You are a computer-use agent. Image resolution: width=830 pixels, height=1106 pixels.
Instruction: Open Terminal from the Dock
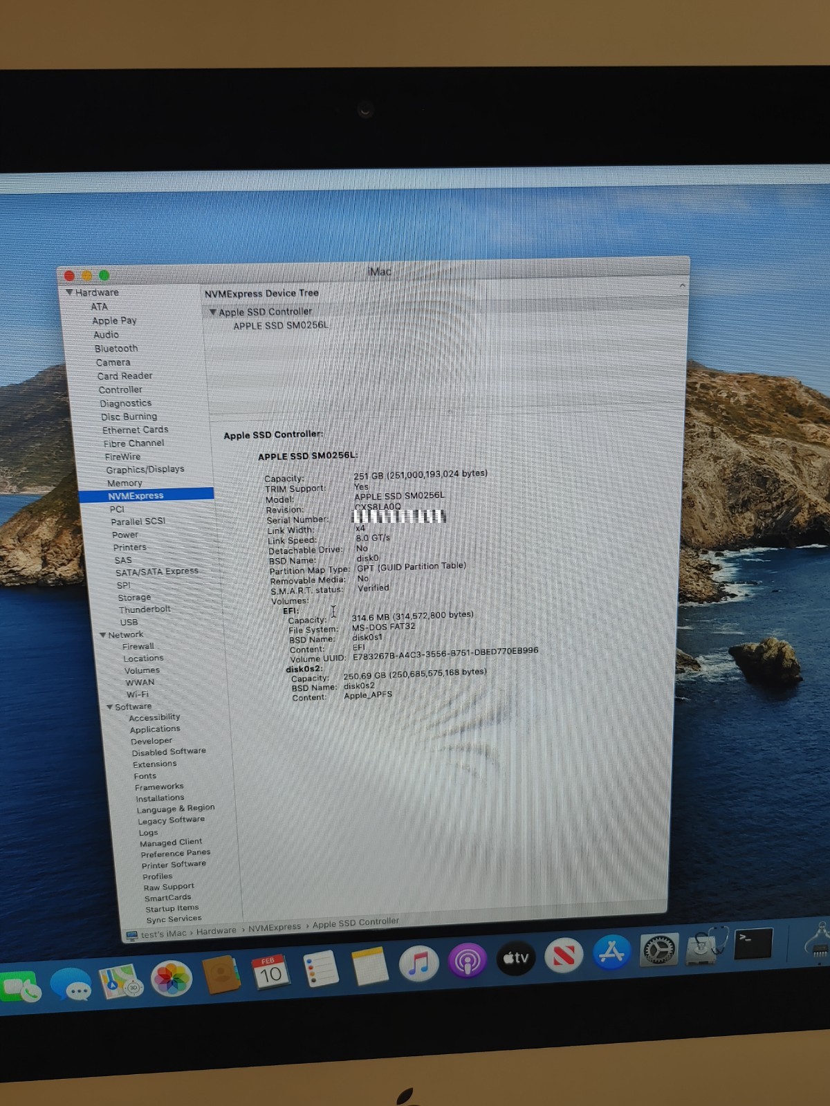[753, 943]
